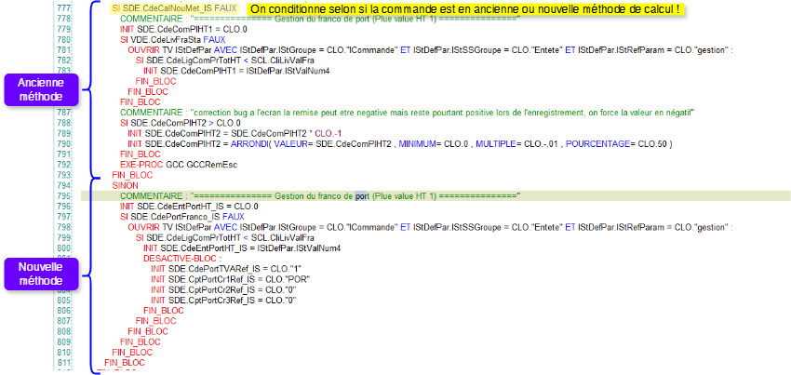The width and height of the screenshot is (791, 375).
Task: Click line number 777 in the gutter
Action: 89,9
